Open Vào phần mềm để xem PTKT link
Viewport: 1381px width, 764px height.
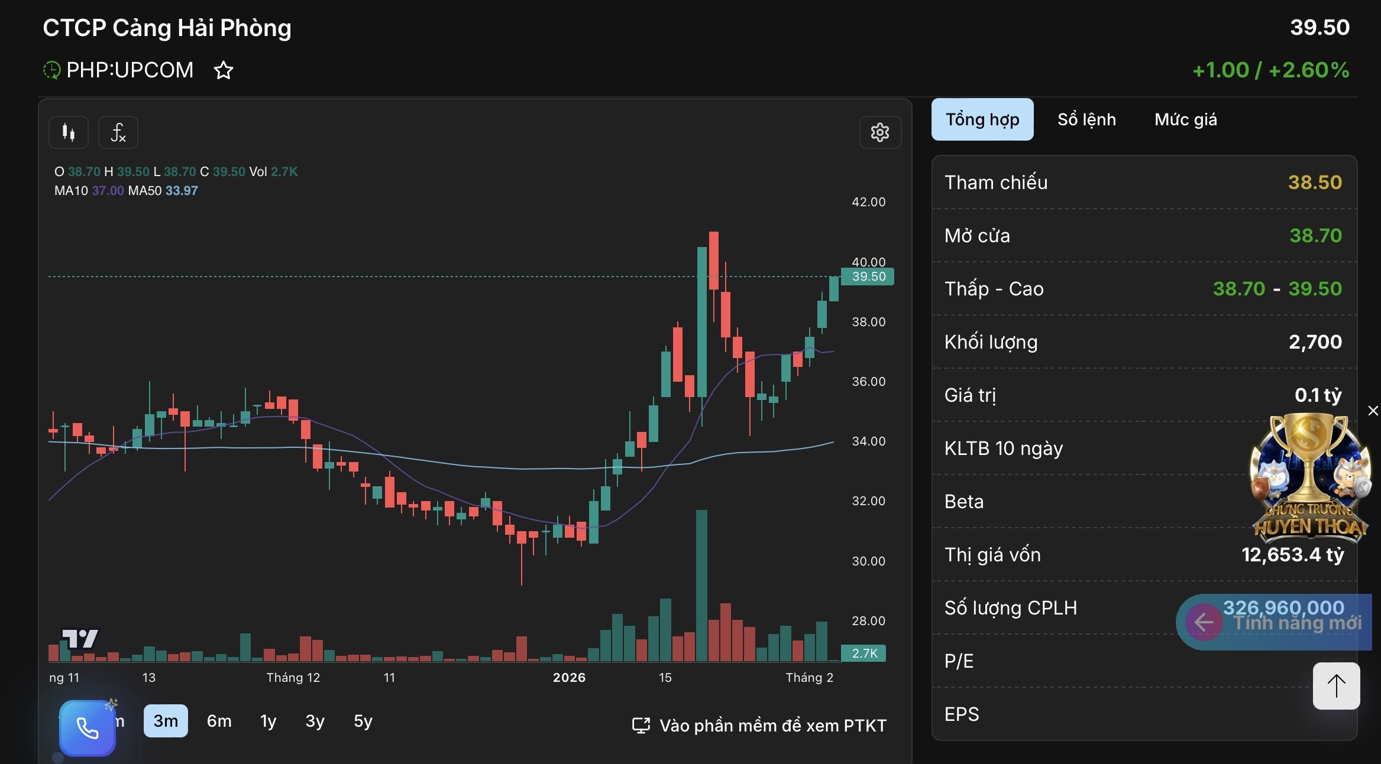pyautogui.click(x=759, y=726)
